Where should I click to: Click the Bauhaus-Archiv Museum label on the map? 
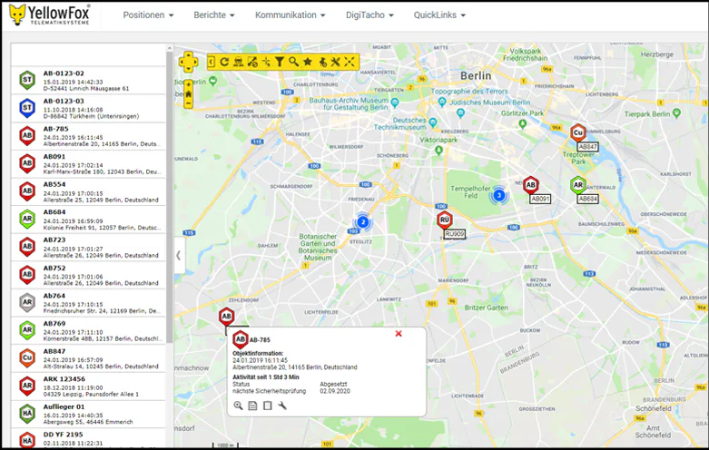[x=349, y=103]
